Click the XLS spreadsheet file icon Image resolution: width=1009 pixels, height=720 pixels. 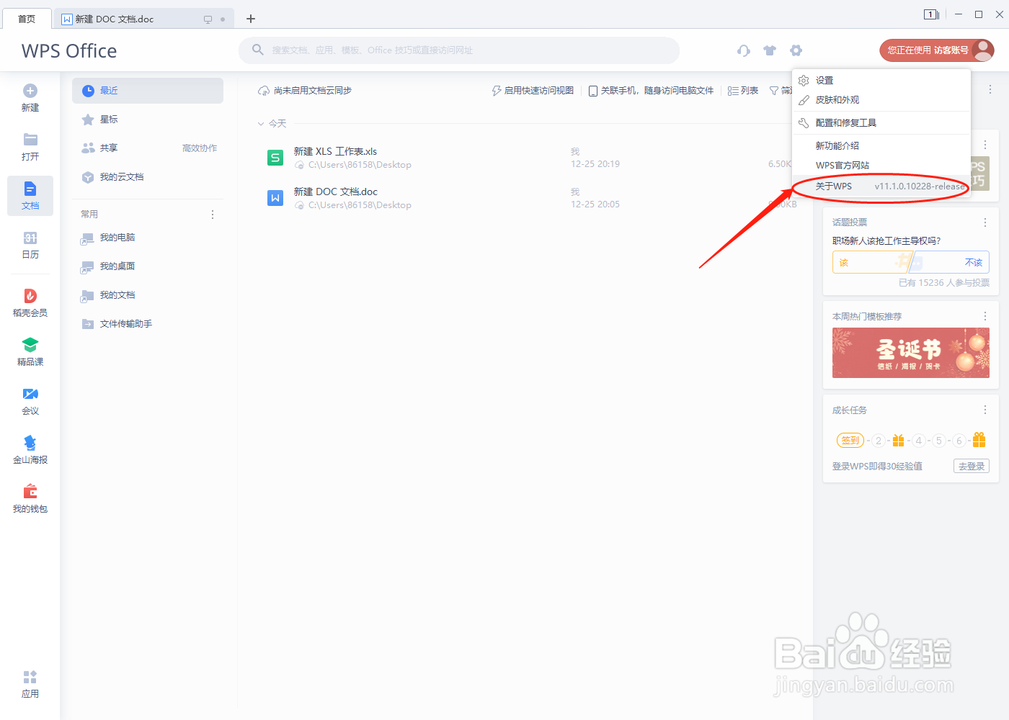(275, 158)
